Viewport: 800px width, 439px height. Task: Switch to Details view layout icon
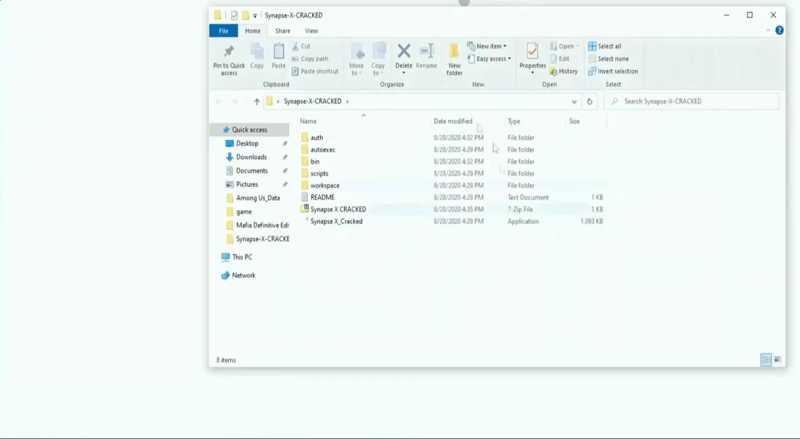tap(766, 360)
